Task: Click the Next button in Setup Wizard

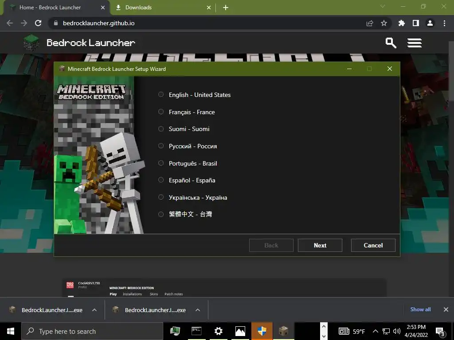Action: pos(320,245)
